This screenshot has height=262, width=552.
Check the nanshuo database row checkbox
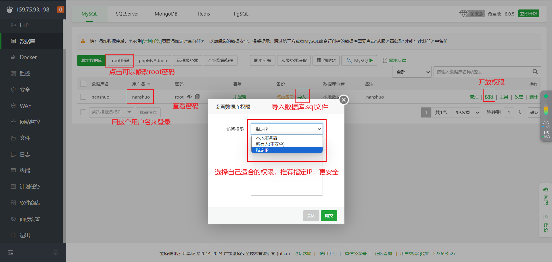click(x=83, y=97)
